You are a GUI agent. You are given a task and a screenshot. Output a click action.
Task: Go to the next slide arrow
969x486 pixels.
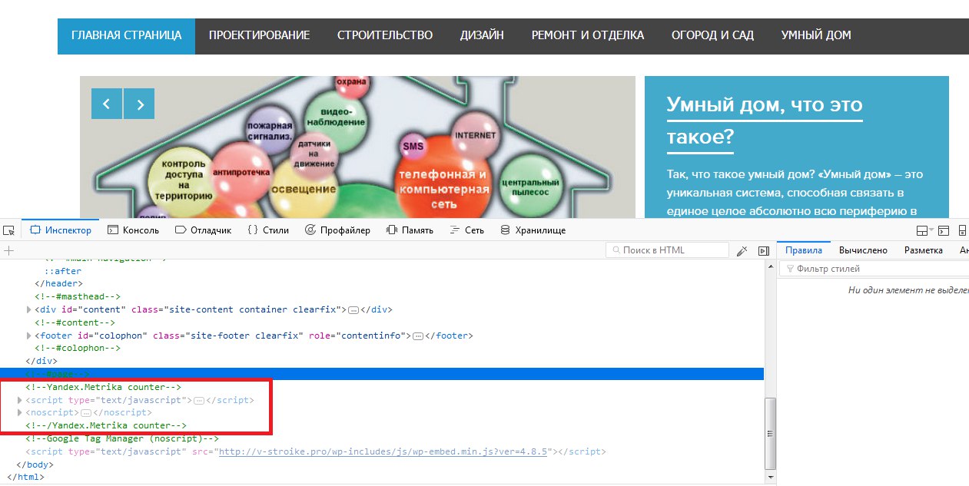(x=139, y=104)
